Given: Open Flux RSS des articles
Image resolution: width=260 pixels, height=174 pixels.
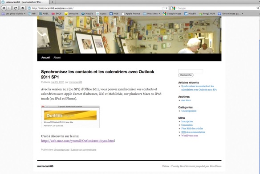Looking at the screenshot, I should 192,128.
